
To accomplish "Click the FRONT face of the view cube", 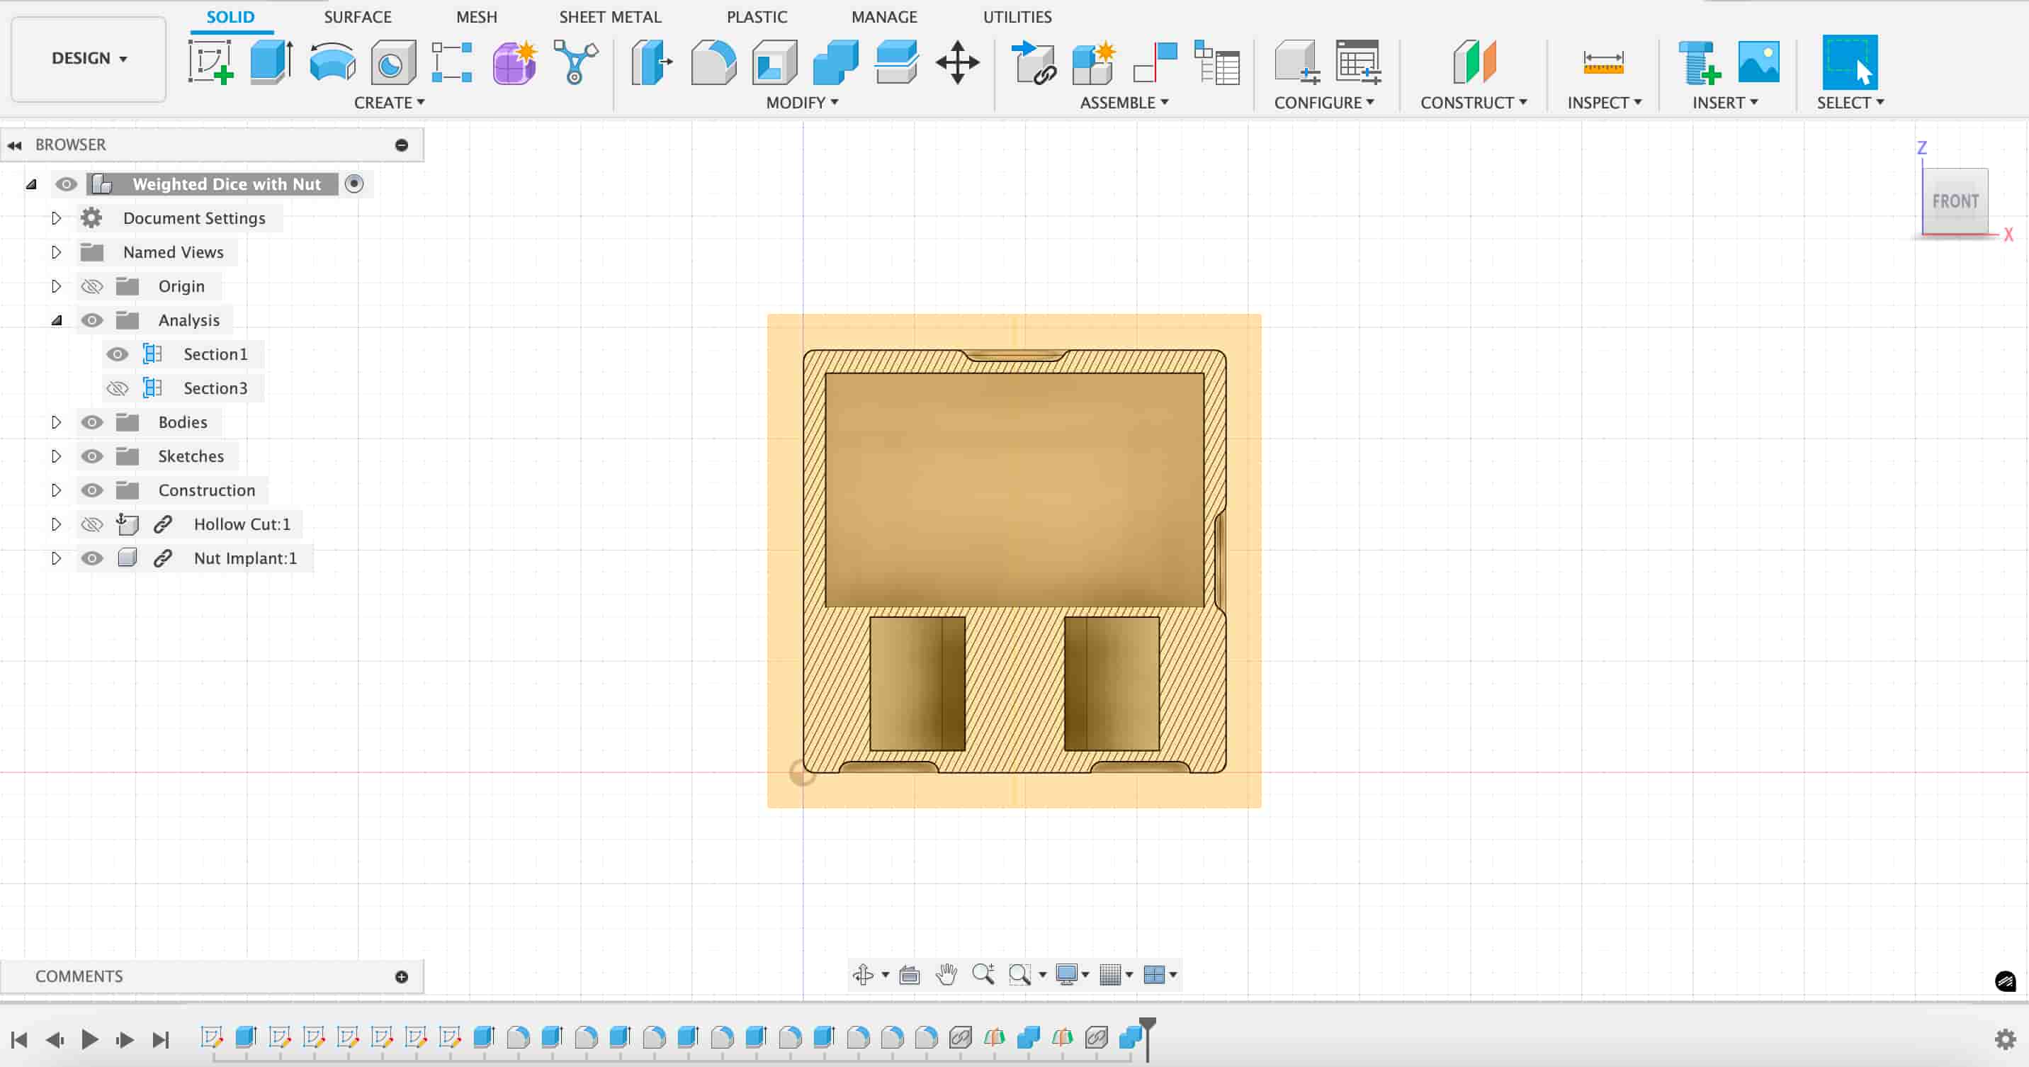I will [x=1955, y=202].
